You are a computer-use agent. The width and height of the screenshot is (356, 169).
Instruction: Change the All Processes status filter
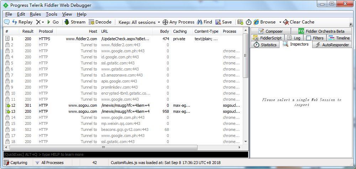50,163
